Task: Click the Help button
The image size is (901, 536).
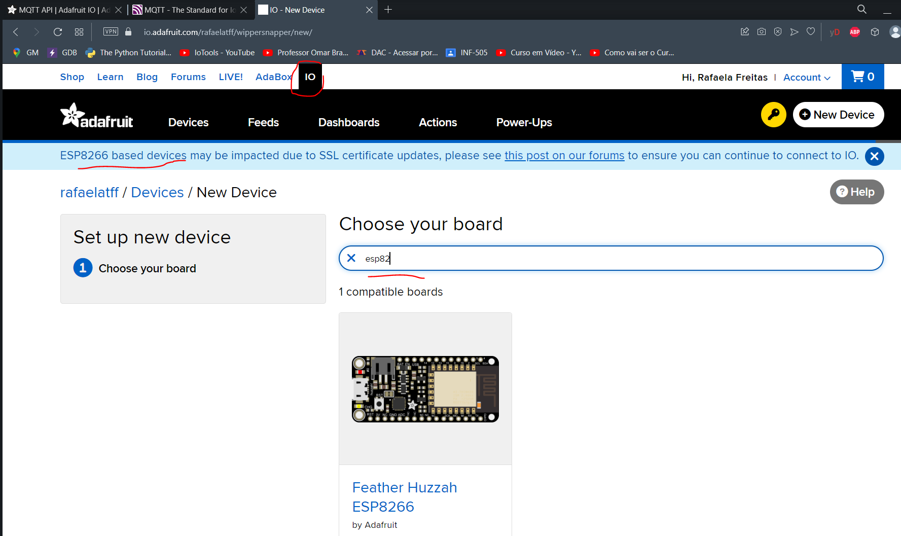Action: tap(856, 192)
